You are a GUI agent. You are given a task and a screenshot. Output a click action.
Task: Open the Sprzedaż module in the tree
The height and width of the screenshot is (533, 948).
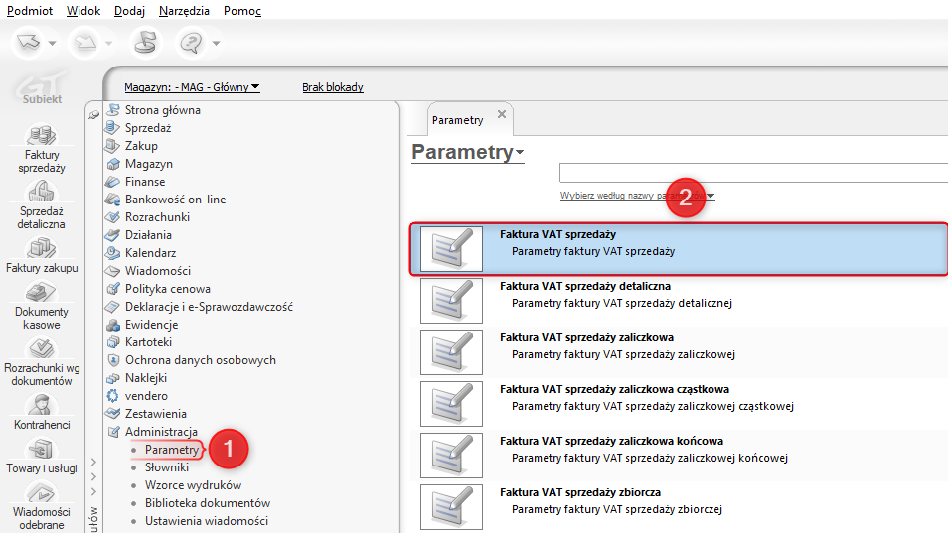[x=148, y=128]
